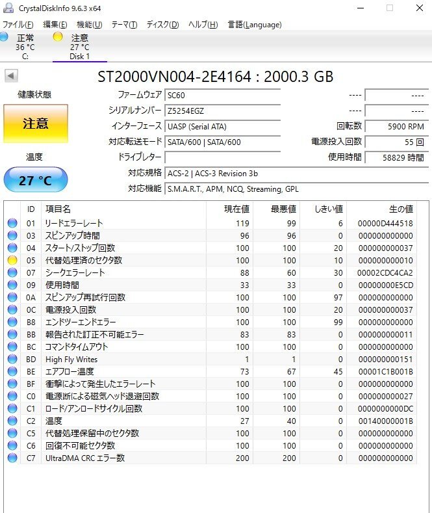Click status orb for C7 UltraDMA CRC エラー数
The image size is (432, 513).
coord(12,458)
